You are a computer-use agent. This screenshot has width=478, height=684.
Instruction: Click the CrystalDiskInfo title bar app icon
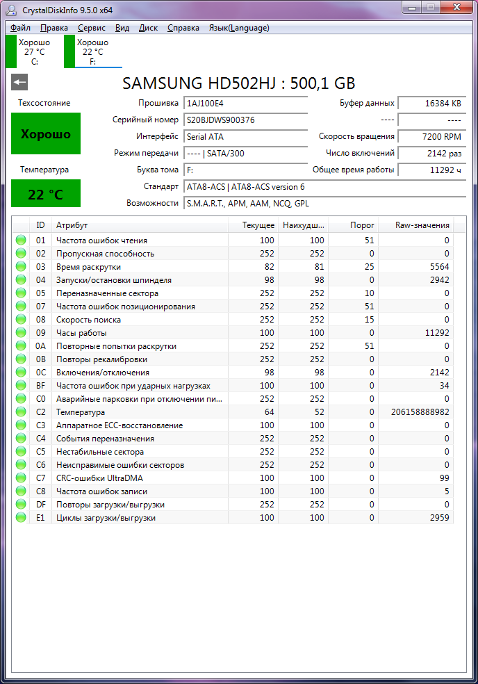tap(13, 9)
